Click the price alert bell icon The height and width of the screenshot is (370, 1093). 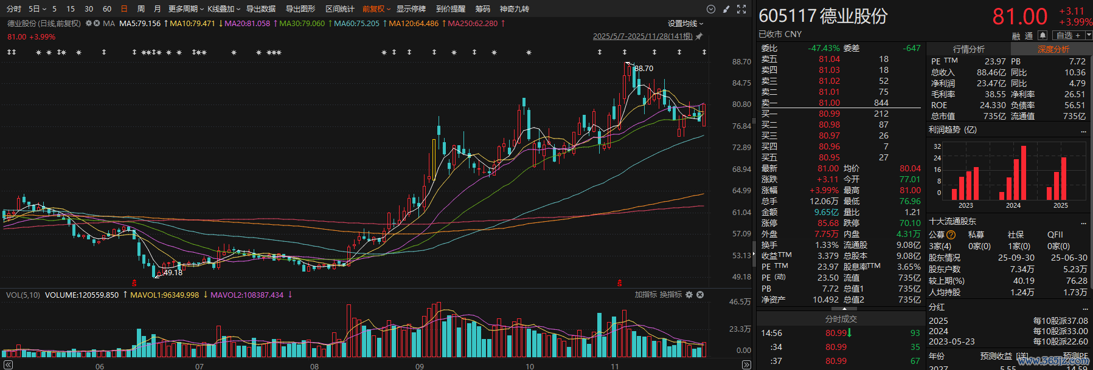click(x=1043, y=35)
